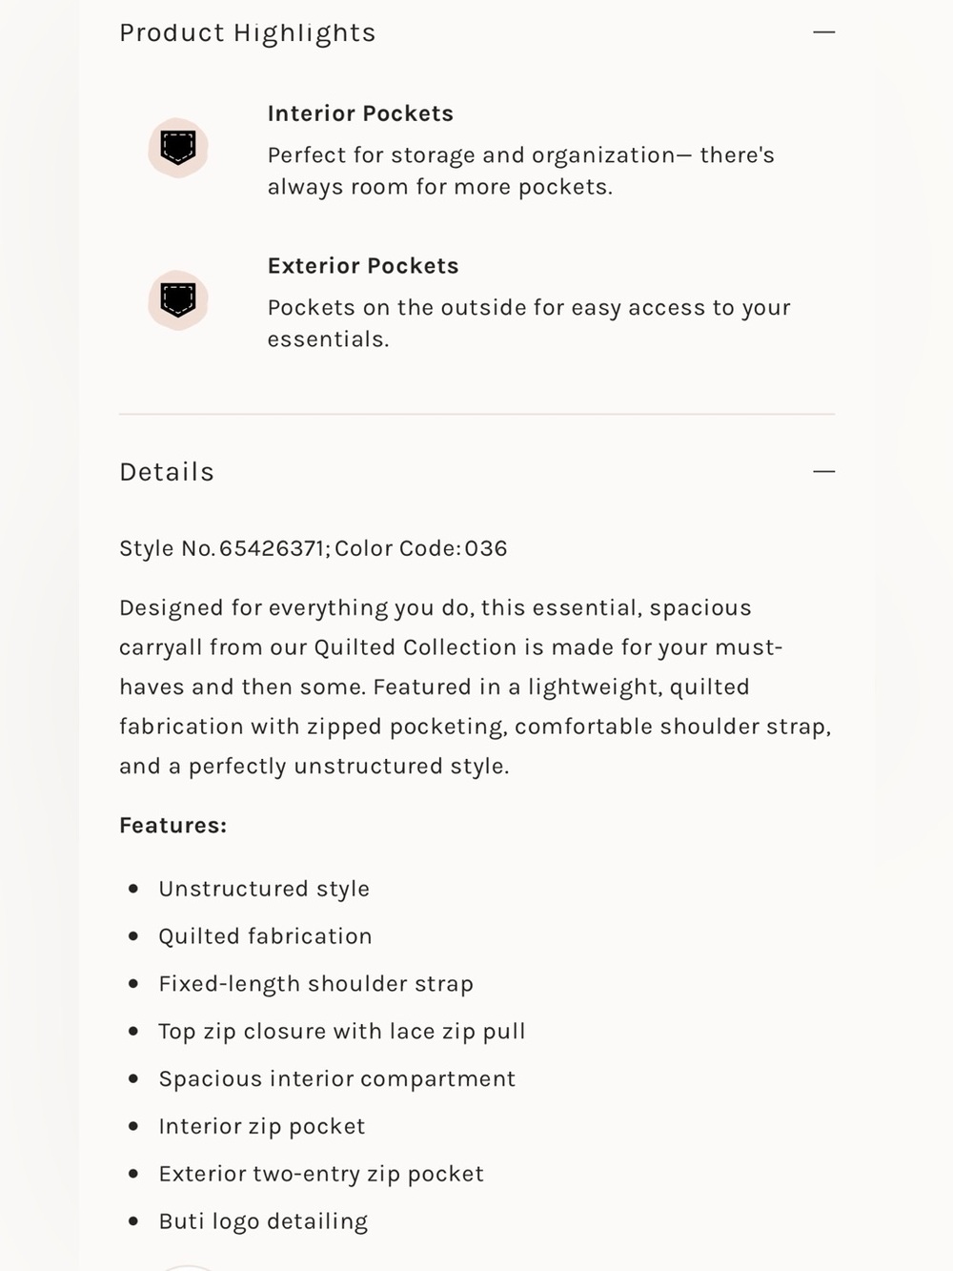
Task: Click the Product Highlights heading
Action: pyautogui.click(x=248, y=33)
